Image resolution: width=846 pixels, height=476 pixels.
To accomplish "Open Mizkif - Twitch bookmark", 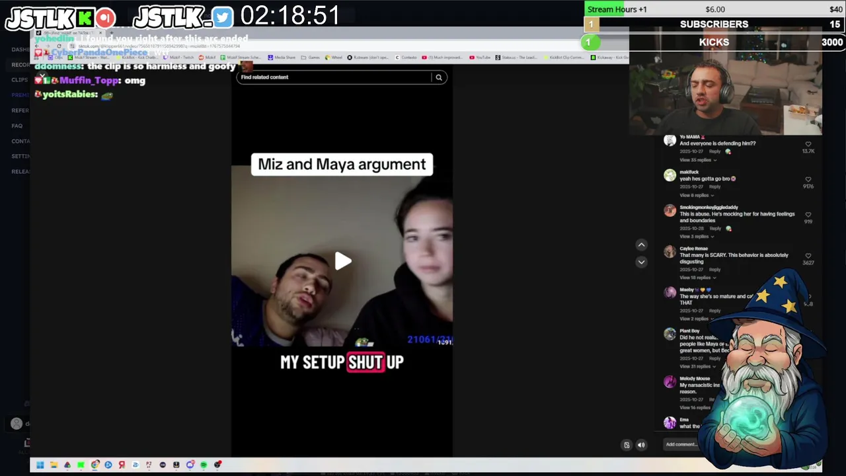I will [x=178, y=58].
